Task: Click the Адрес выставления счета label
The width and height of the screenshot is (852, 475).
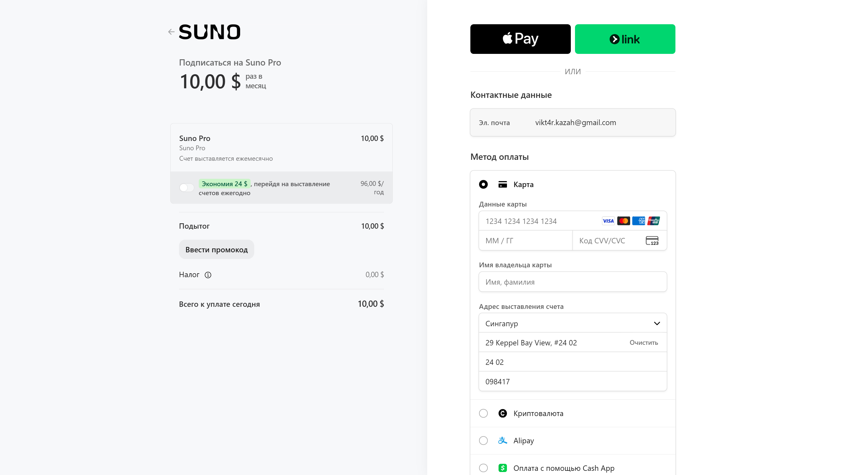Action: [521, 306]
